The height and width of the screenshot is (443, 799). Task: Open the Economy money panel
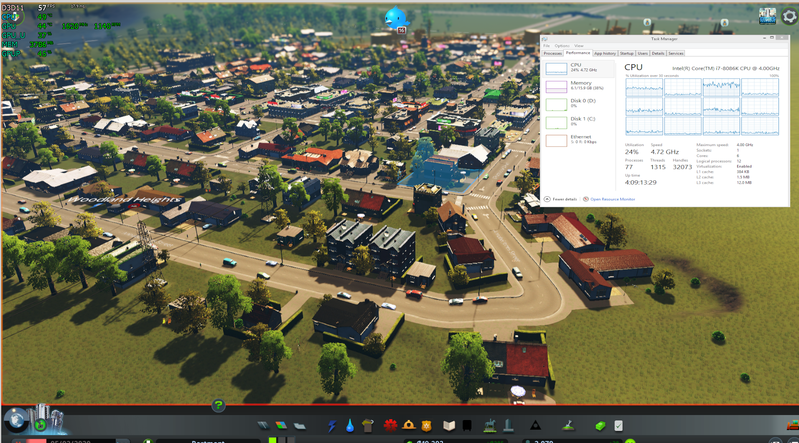tap(600, 425)
